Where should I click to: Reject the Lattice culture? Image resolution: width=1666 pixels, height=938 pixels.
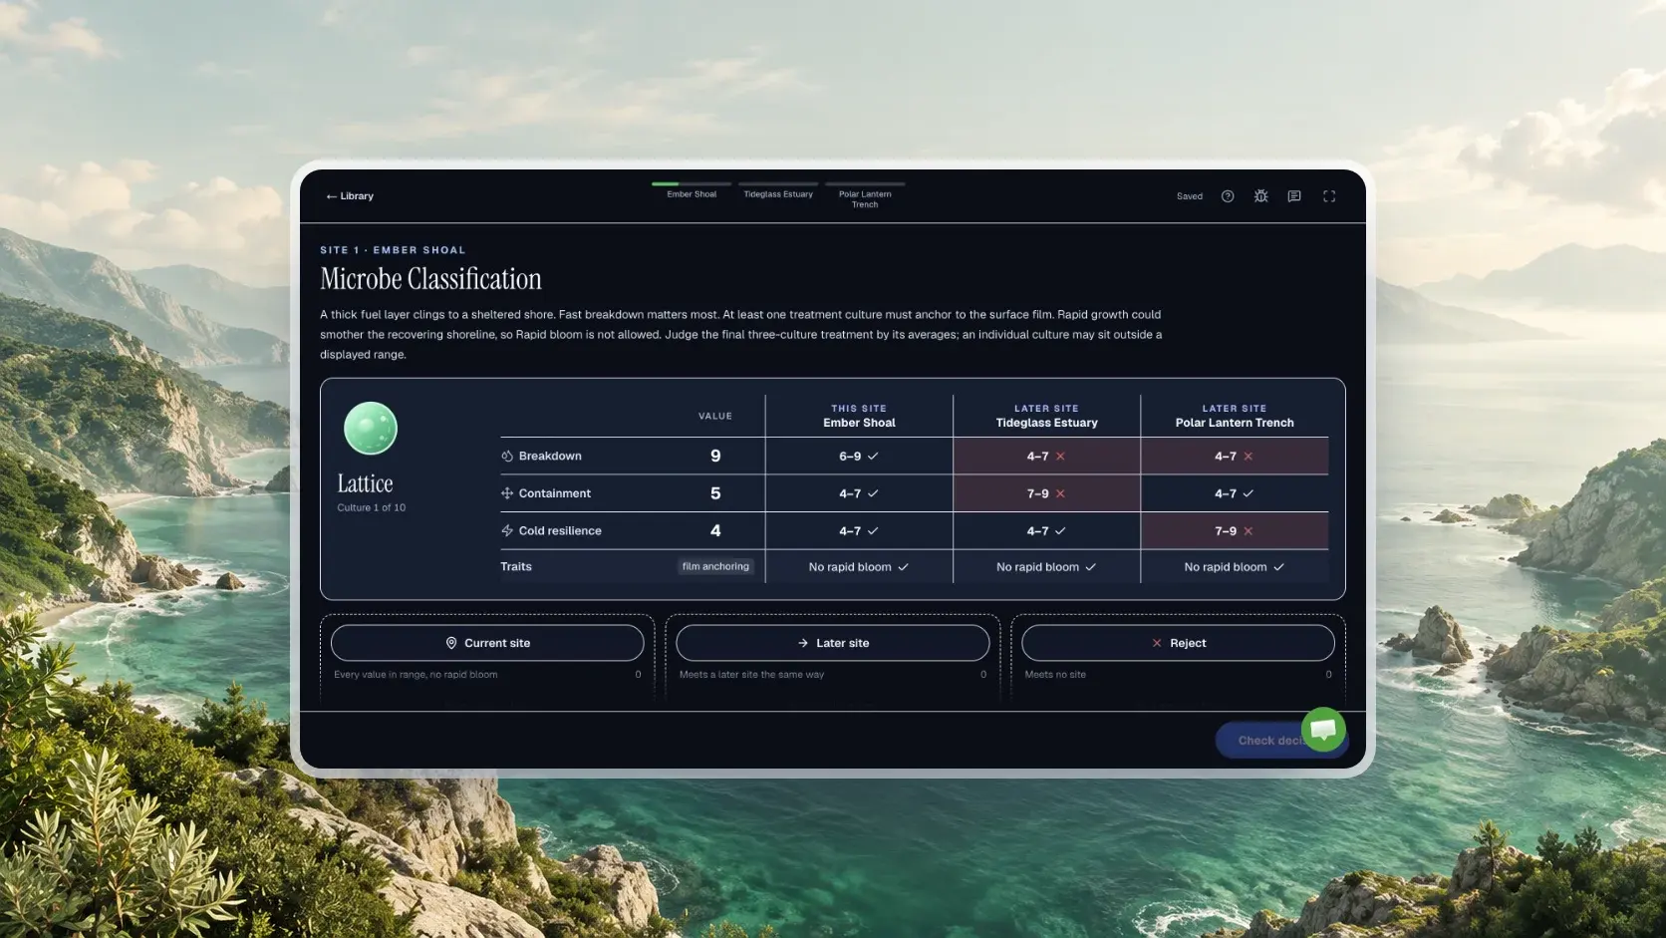point(1178,643)
